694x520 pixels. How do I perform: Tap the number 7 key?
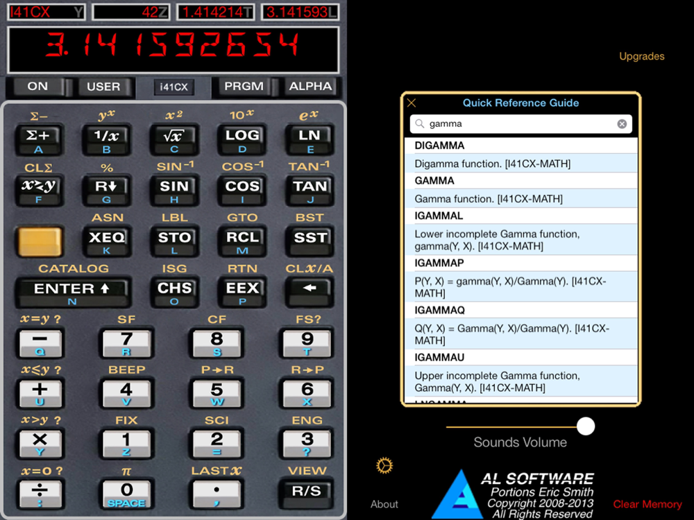pyautogui.click(x=126, y=343)
